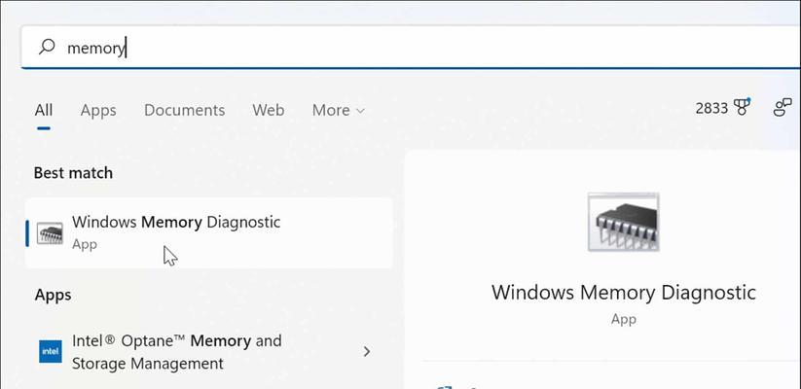Click the "Apps" section heading
This screenshot has height=389, width=801.
click(x=54, y=295)
